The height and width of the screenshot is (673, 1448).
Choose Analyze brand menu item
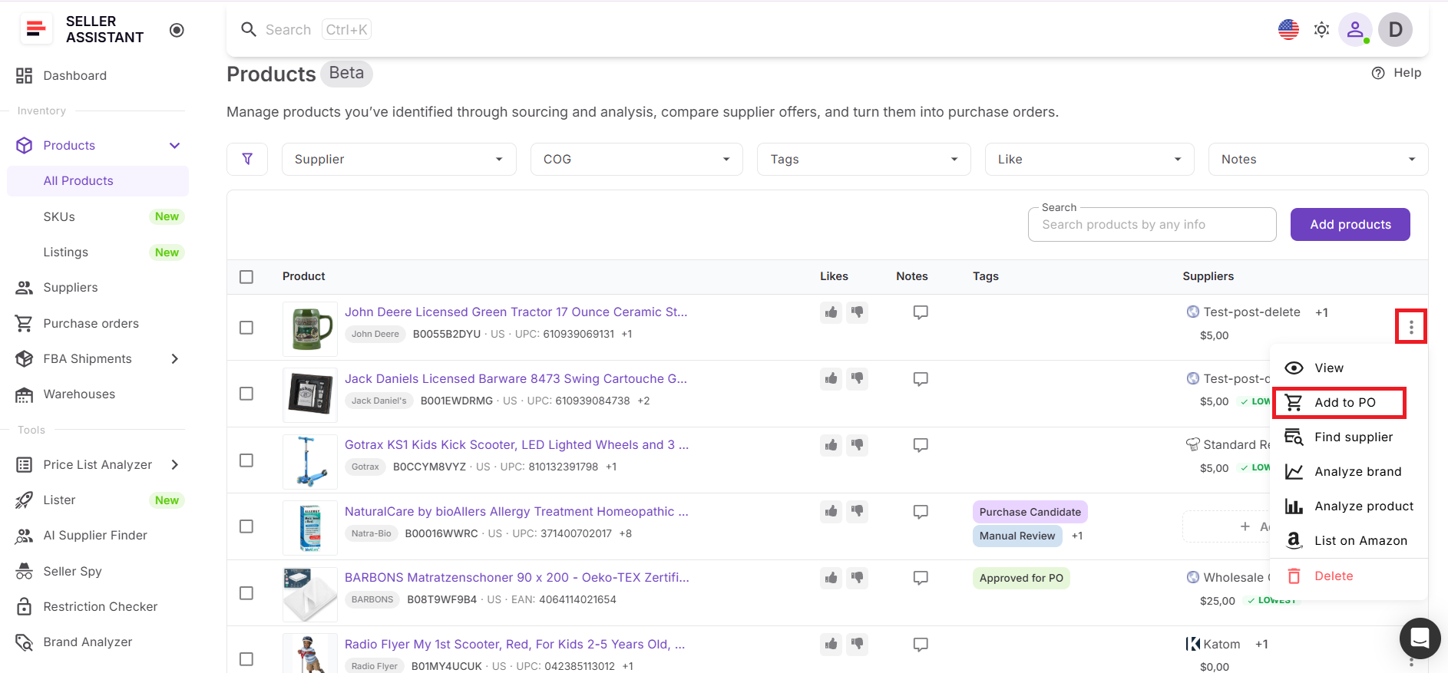click(1348, 472)
